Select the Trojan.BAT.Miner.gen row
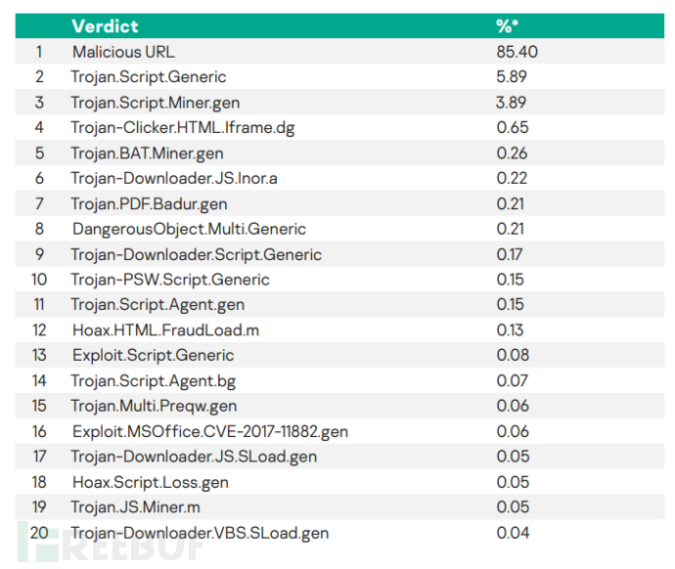This screenshot has height=569, width=675. [x=148, y=153]
